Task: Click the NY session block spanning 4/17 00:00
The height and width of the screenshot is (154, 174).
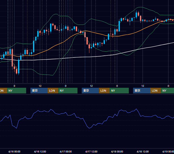Action: [68, 91]
